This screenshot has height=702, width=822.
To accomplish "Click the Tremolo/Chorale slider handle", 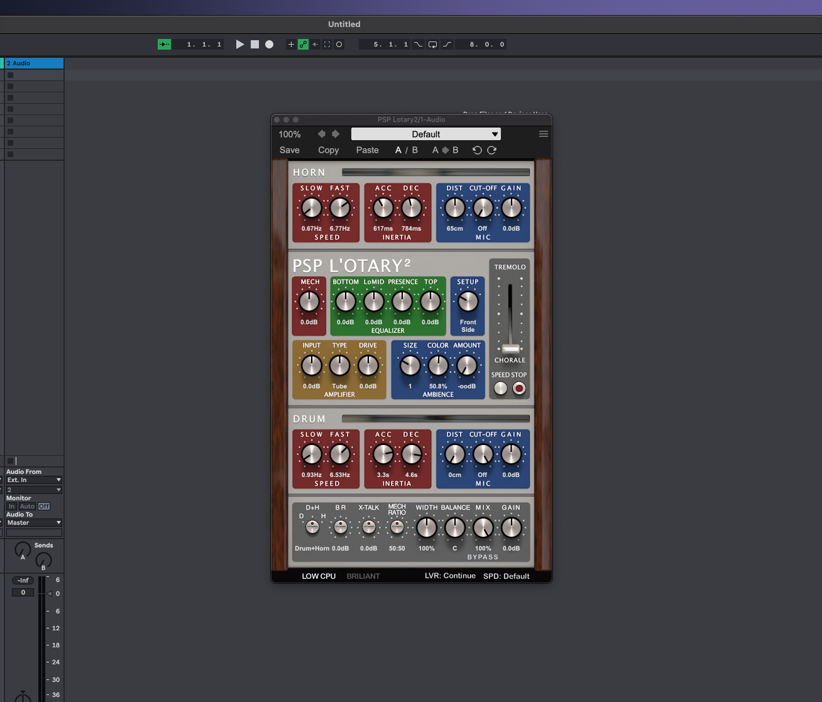I will click(511, 348).
